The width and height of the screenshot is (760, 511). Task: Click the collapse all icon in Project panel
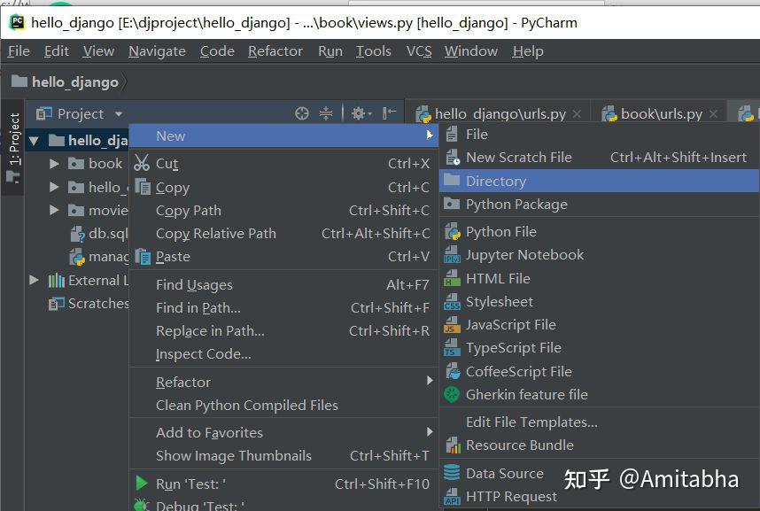coord(326,113)
